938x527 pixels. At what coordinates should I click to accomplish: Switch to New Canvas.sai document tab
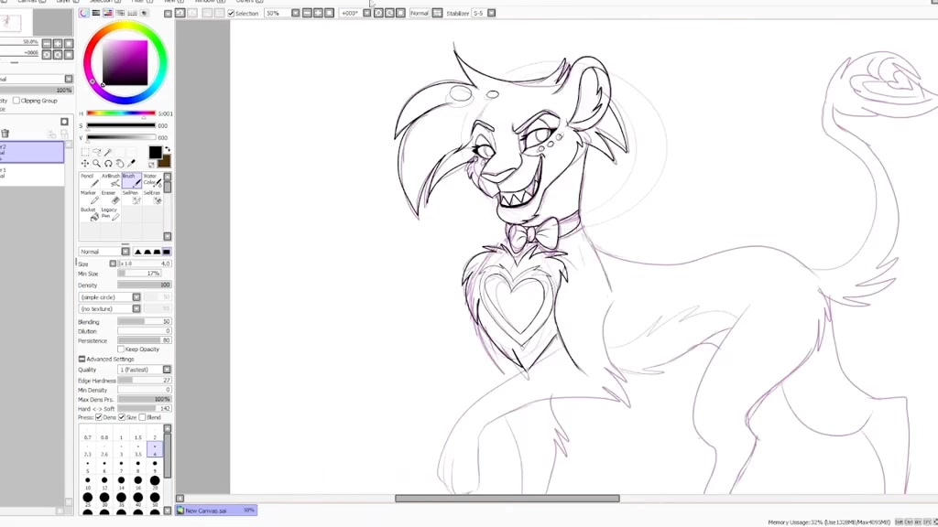(216, 511)
